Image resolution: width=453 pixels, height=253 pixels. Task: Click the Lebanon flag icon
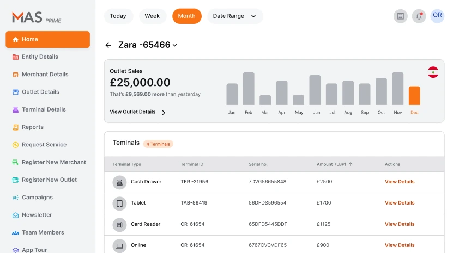pos(433,72)
